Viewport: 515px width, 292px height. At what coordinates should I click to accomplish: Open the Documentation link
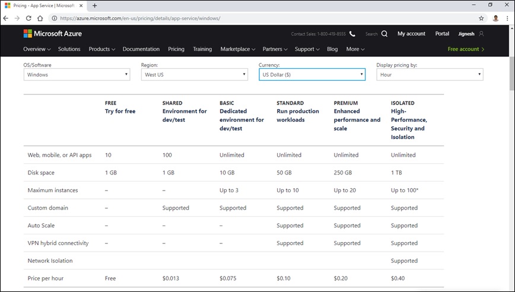click(141, 49)
